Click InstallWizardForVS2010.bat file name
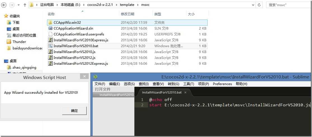The width and height of the screenshot is (312, 137). (x=76, y=46)
